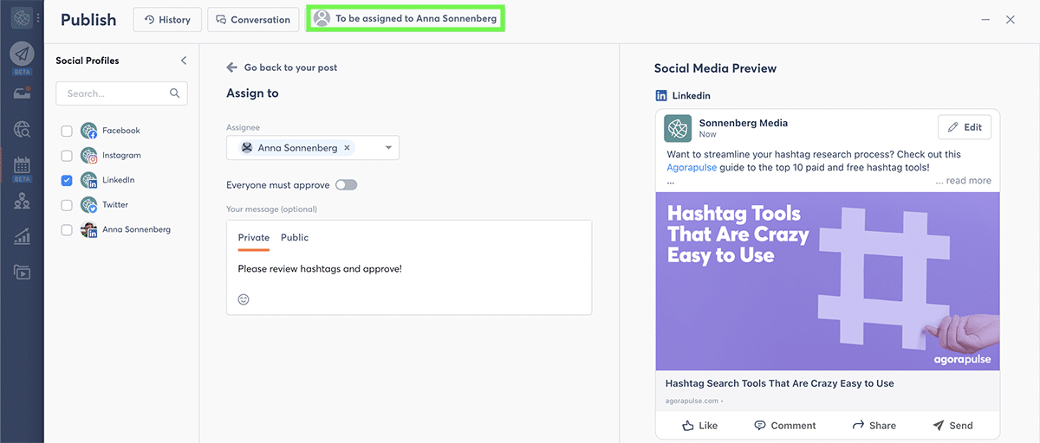Screen dimensions: 1040x443
Task: Open the three-dot menu beside the sidebar logo
Action: (37, 17)
